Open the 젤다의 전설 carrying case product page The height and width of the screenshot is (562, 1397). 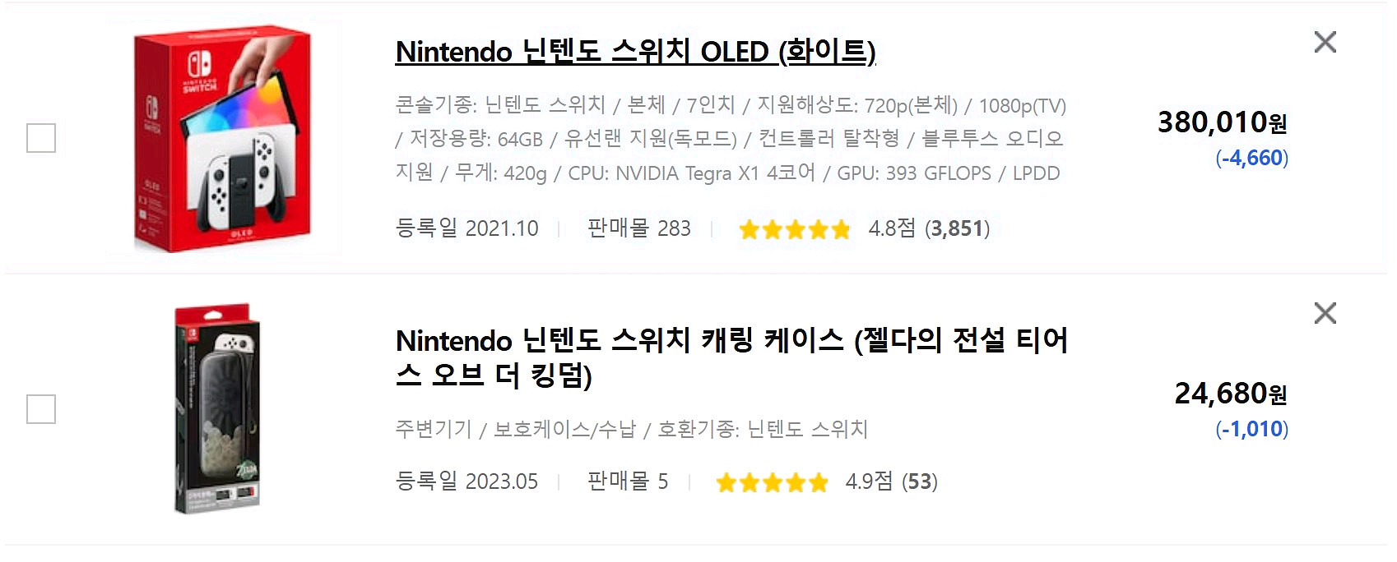tap(732, 353)
